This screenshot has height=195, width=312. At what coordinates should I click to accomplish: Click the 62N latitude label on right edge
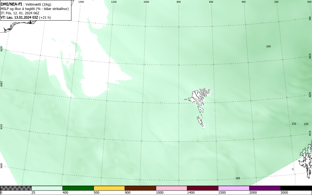pos(310,94)
